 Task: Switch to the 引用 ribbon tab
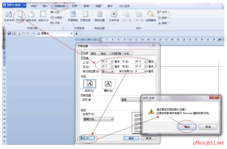pos(74,6)
